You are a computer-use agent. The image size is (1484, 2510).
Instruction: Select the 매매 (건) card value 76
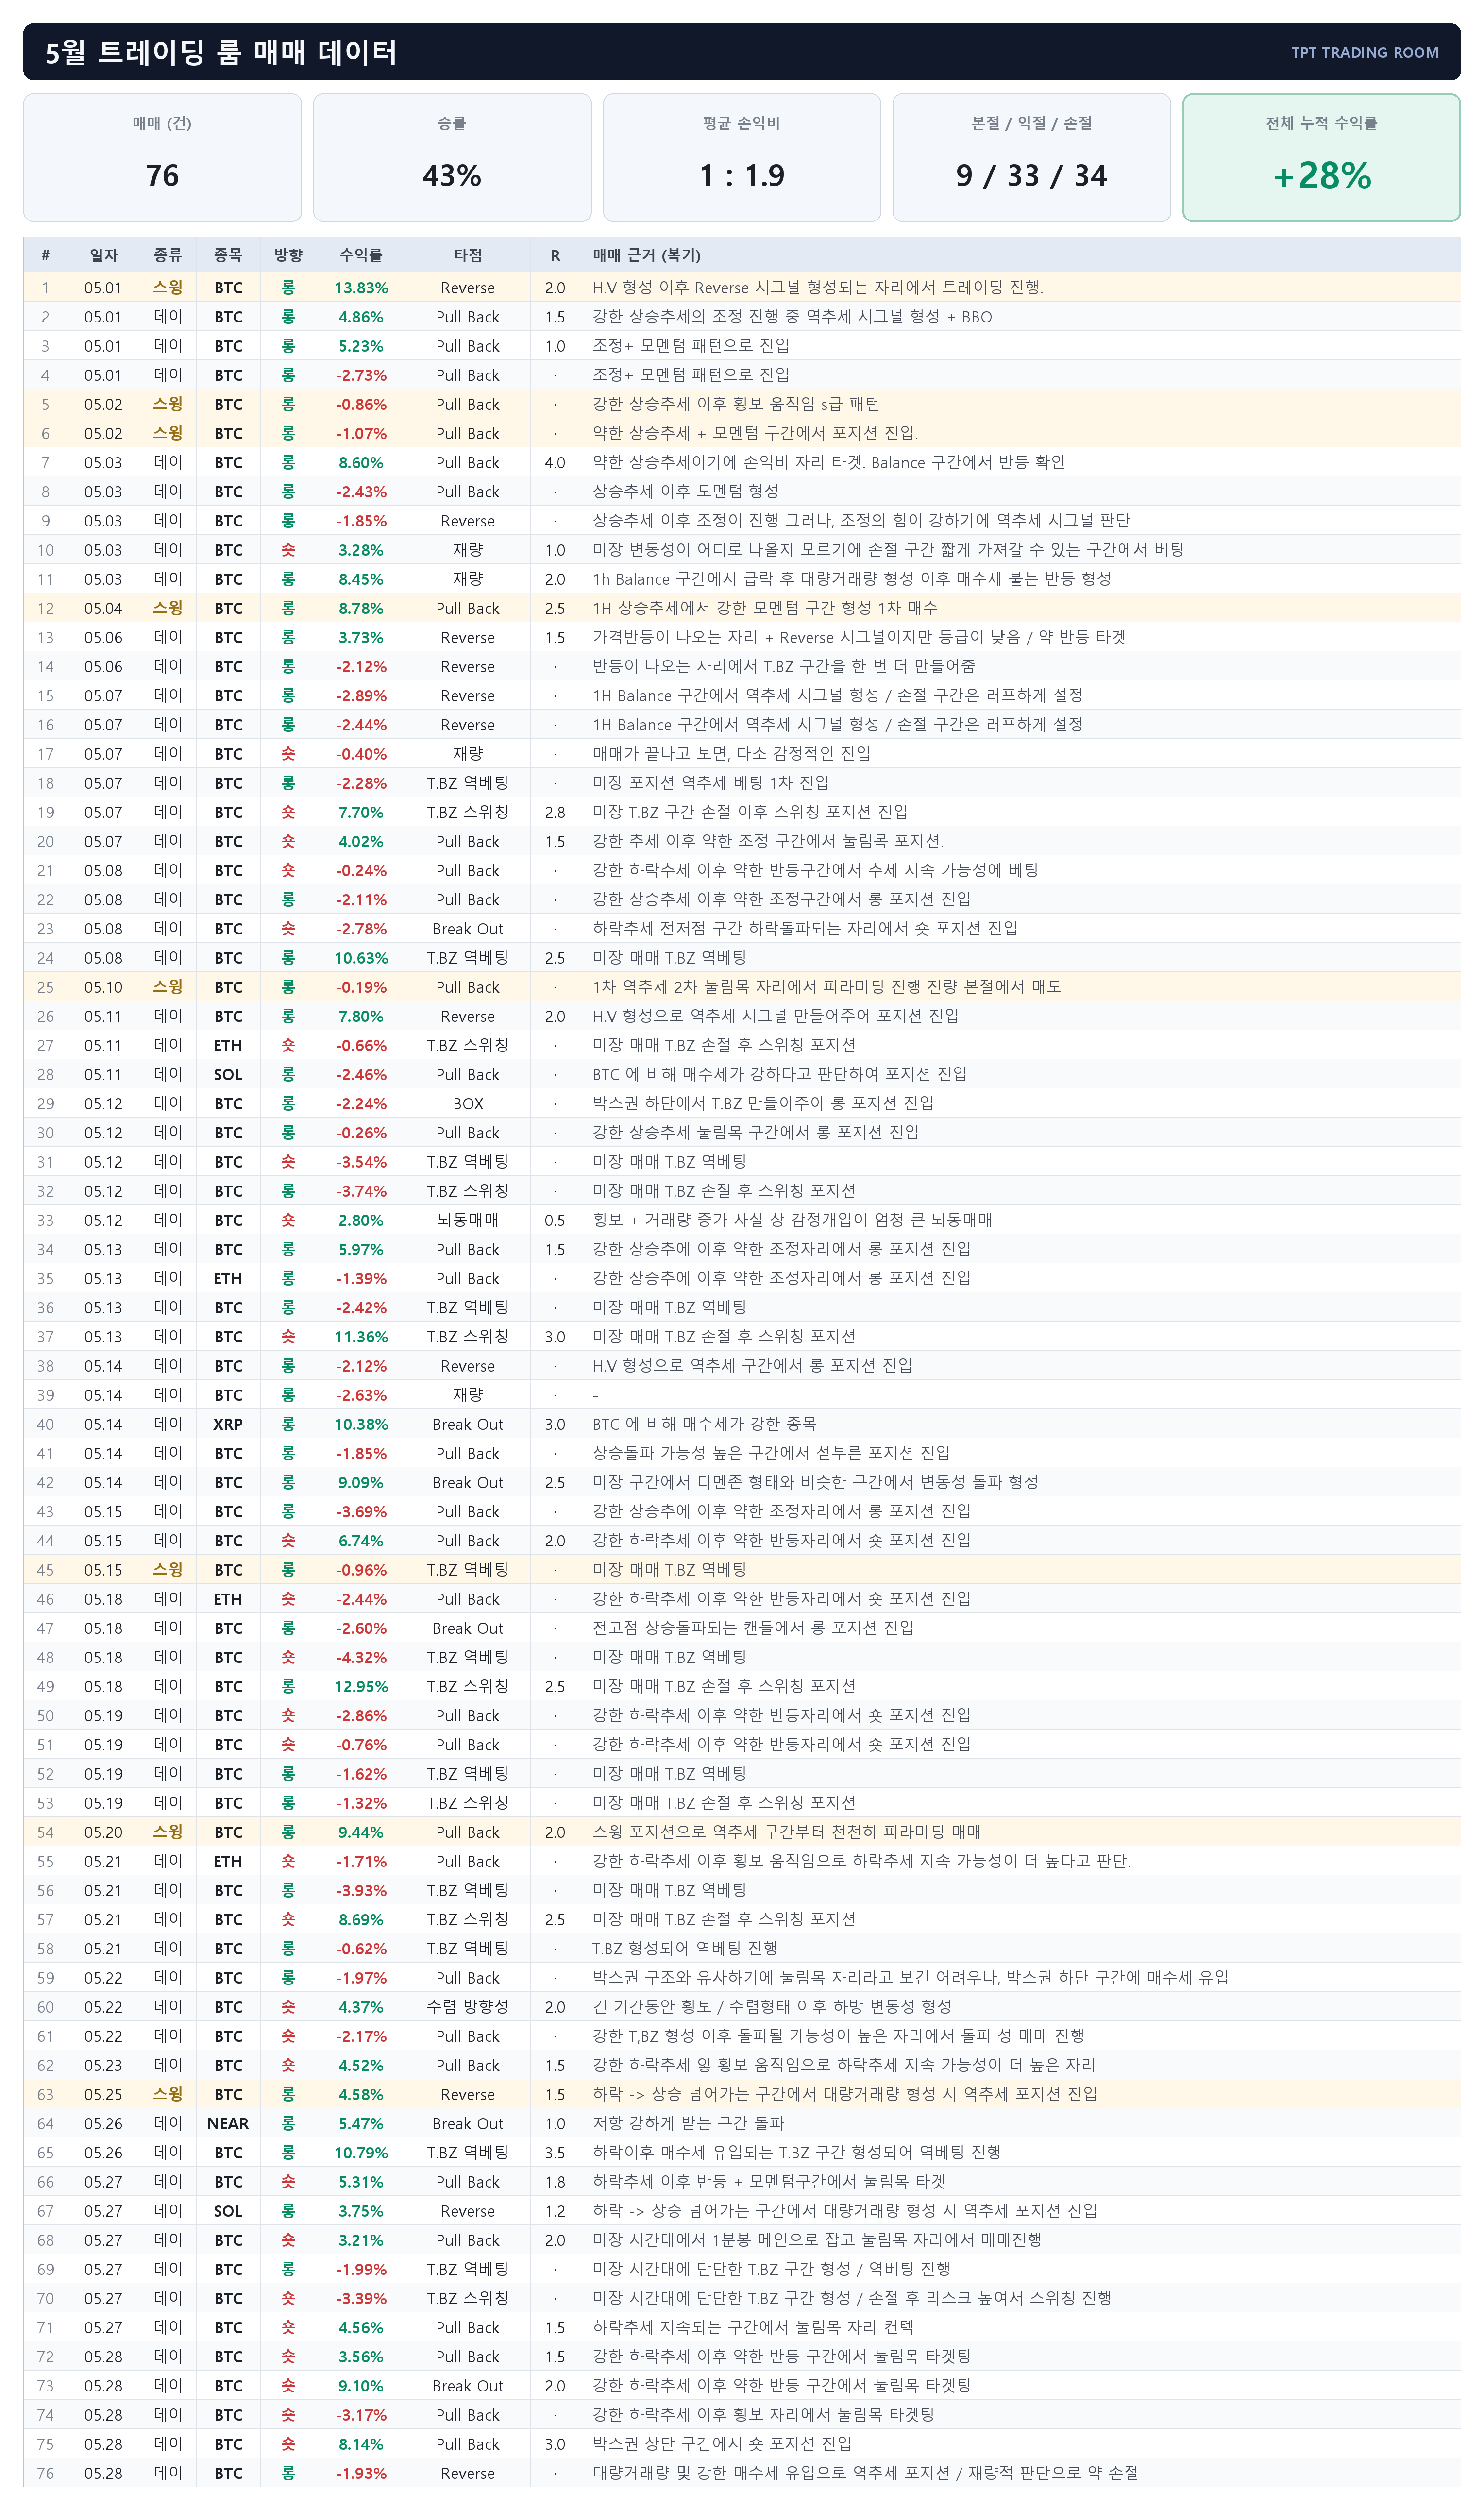point(162,176)
